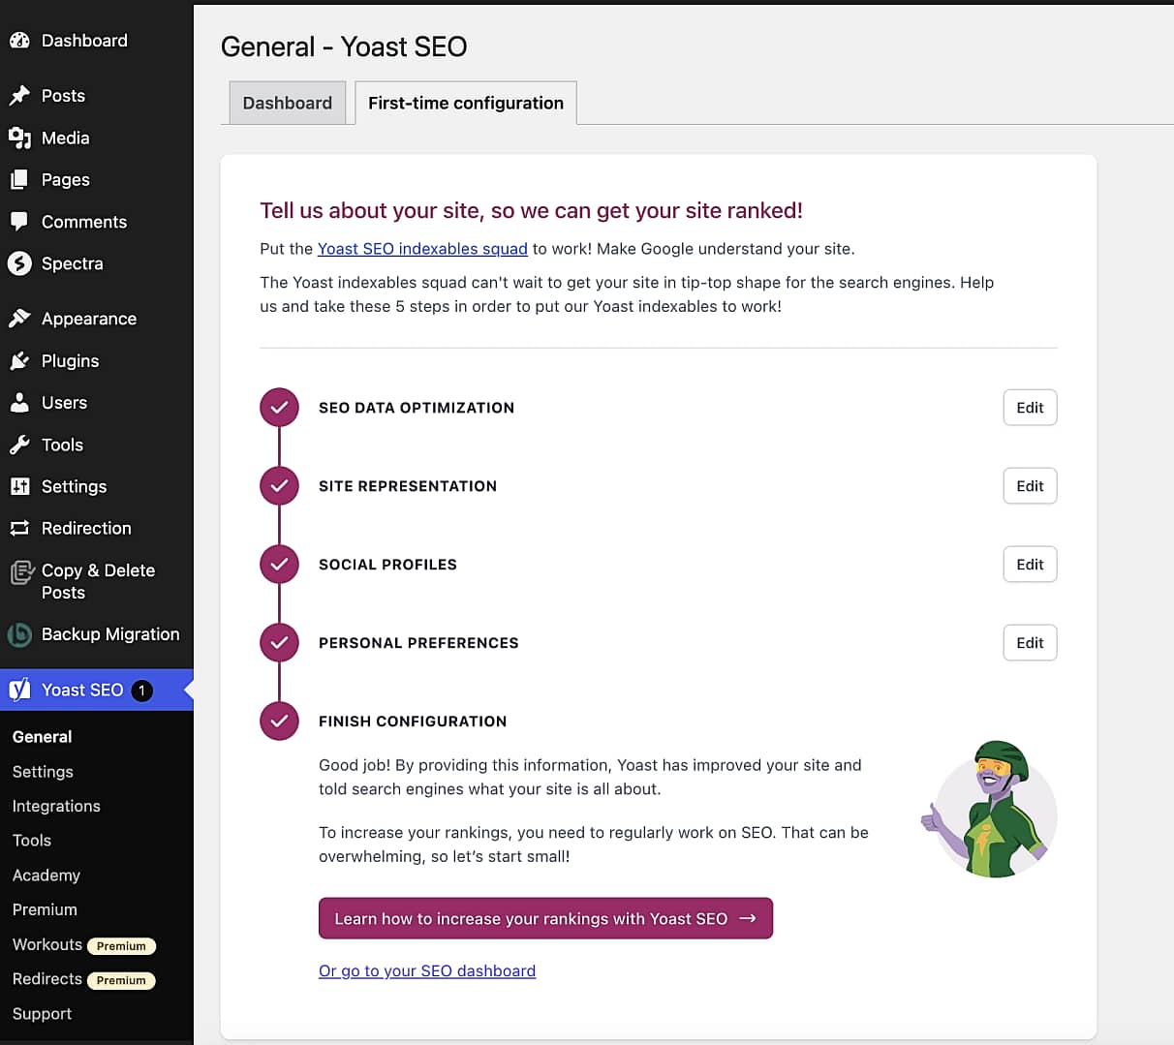Click the Dashboard gauge icon in sidebar
The height and width of the screenshot is (1045, 1174).
coord(19,41)
